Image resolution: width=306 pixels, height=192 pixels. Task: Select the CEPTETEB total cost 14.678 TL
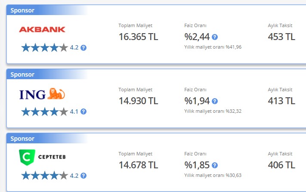point(138,165)
